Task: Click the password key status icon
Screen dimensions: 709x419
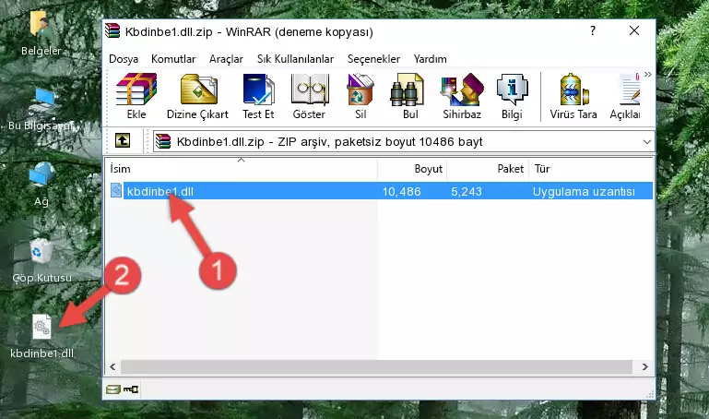Action: point(131,389)
